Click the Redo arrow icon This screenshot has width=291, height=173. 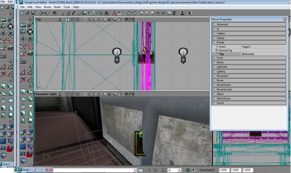tap(46, 13)
